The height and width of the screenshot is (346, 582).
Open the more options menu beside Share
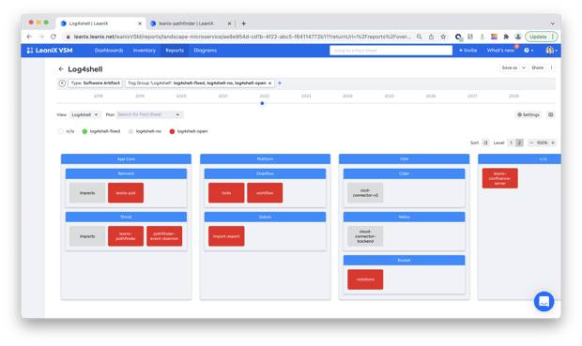[552, 68]
